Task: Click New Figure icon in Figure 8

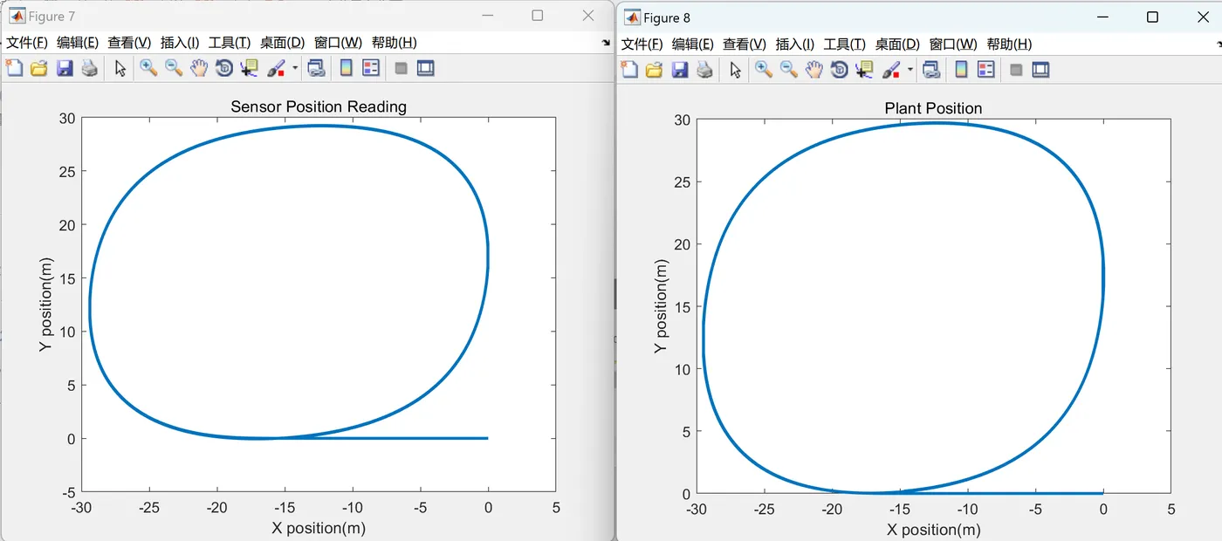Action: point(629,70)
